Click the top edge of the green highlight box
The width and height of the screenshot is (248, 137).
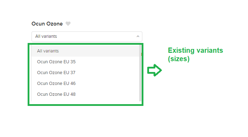tap(85, 44)
